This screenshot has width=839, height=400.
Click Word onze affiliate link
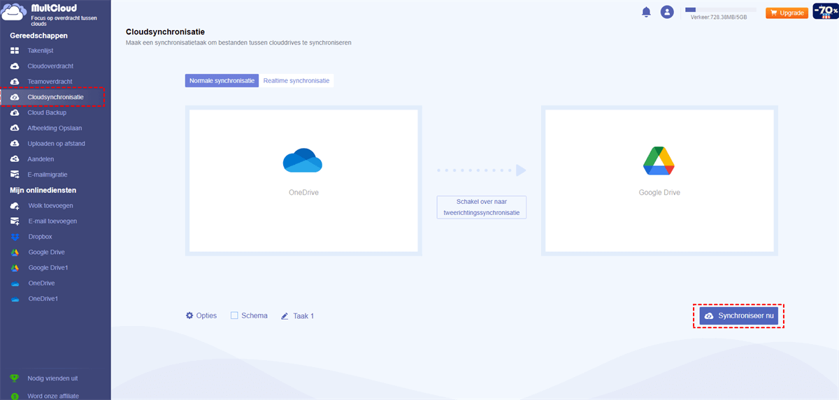53,396
